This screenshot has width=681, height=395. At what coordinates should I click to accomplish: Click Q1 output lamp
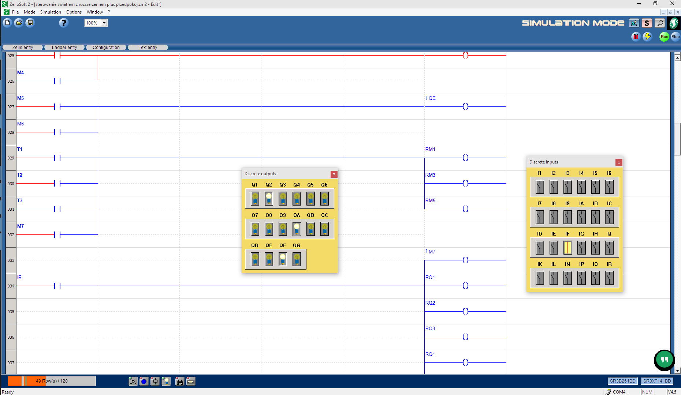255,199
